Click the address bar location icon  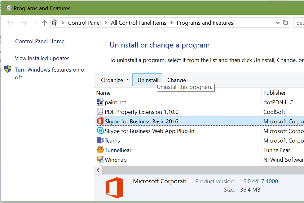click(55, 23)
